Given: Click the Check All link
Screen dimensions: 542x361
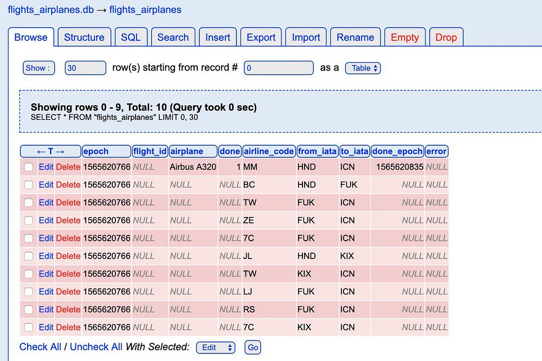Looking at the screenshot, I should (40, 347).
